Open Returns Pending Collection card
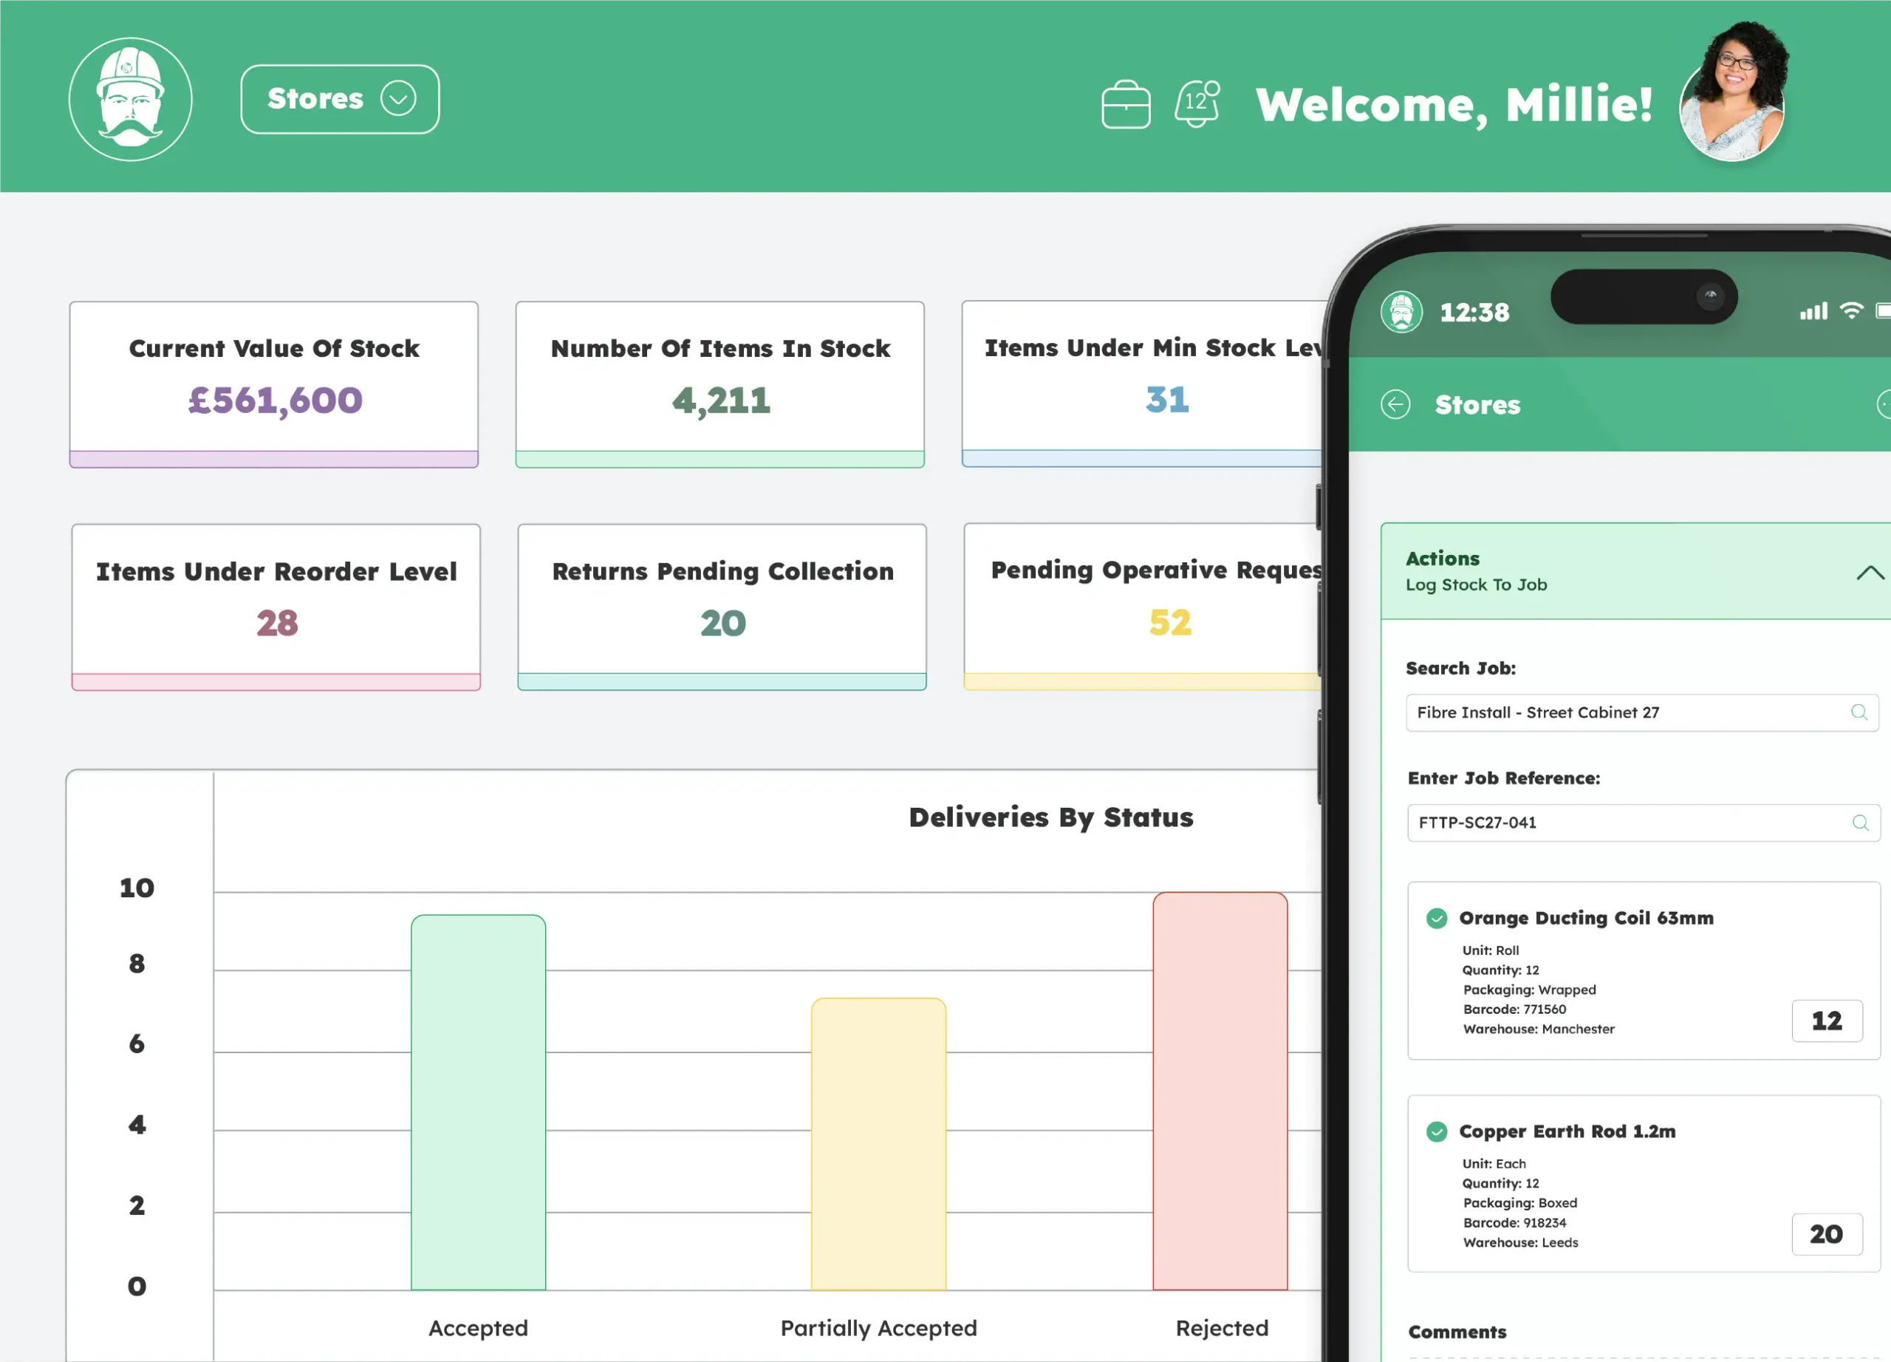Viewport: 1891px width, 1362px height. tap(722, 607)
